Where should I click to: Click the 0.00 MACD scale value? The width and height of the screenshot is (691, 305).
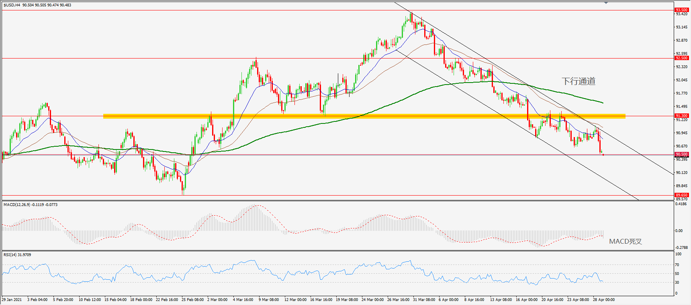point(679,231)
